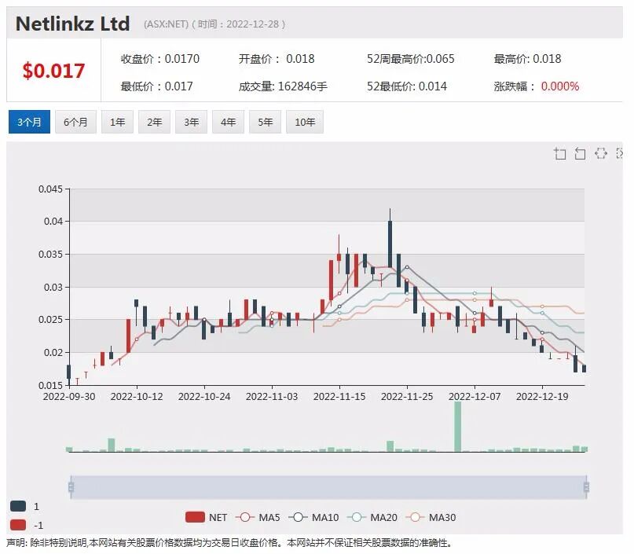
Task: Click the 成交量: 162846手 value
Action: (x=283, y=86)
